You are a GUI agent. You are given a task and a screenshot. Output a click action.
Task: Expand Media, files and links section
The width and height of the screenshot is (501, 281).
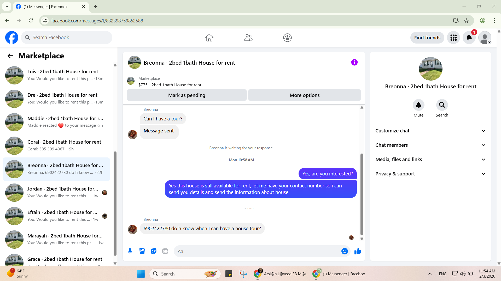[430, 160]
